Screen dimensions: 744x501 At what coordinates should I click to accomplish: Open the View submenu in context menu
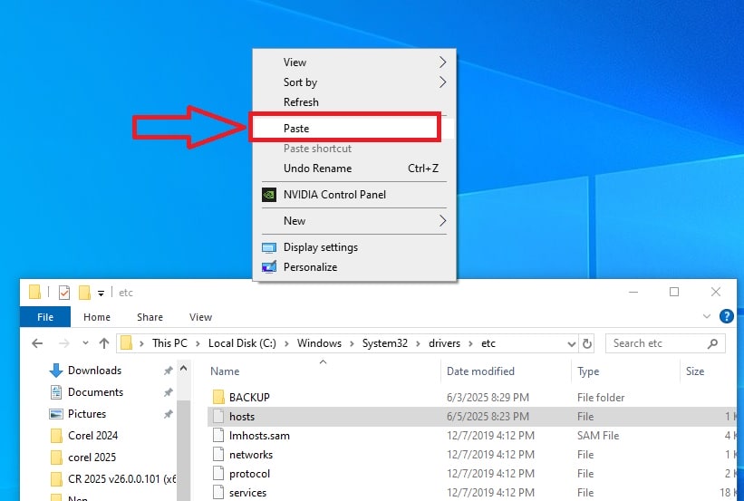[x=354, y=63]
